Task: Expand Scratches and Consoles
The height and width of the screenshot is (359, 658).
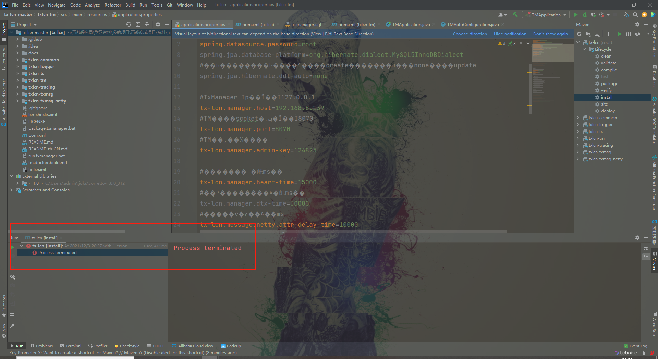Action: (x=11, y=190)
